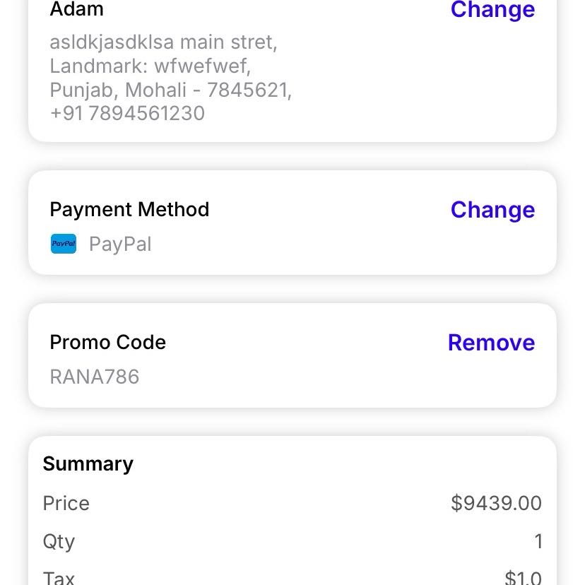This screenshot has width=585, height=585.
Task: Select the Tax label in Summary
Action: (x=59, y=577)
